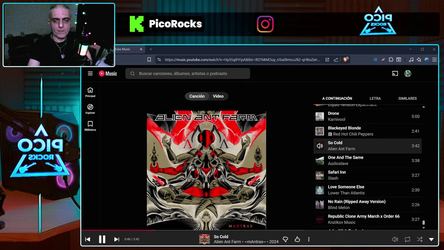Dislike the song So Cold

click(285, 239)
